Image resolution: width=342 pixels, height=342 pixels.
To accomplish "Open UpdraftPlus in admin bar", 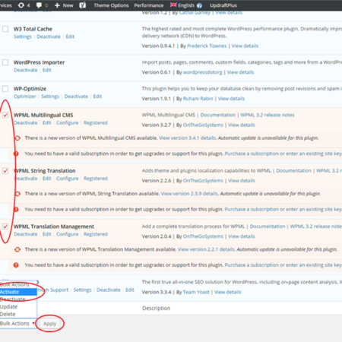I will 223,5.
